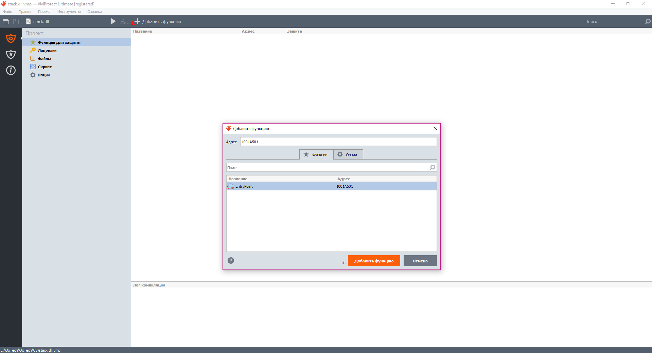652x353 pixels.
Task: Select the stack.dll file entry
Action: [x=38, y=21]
